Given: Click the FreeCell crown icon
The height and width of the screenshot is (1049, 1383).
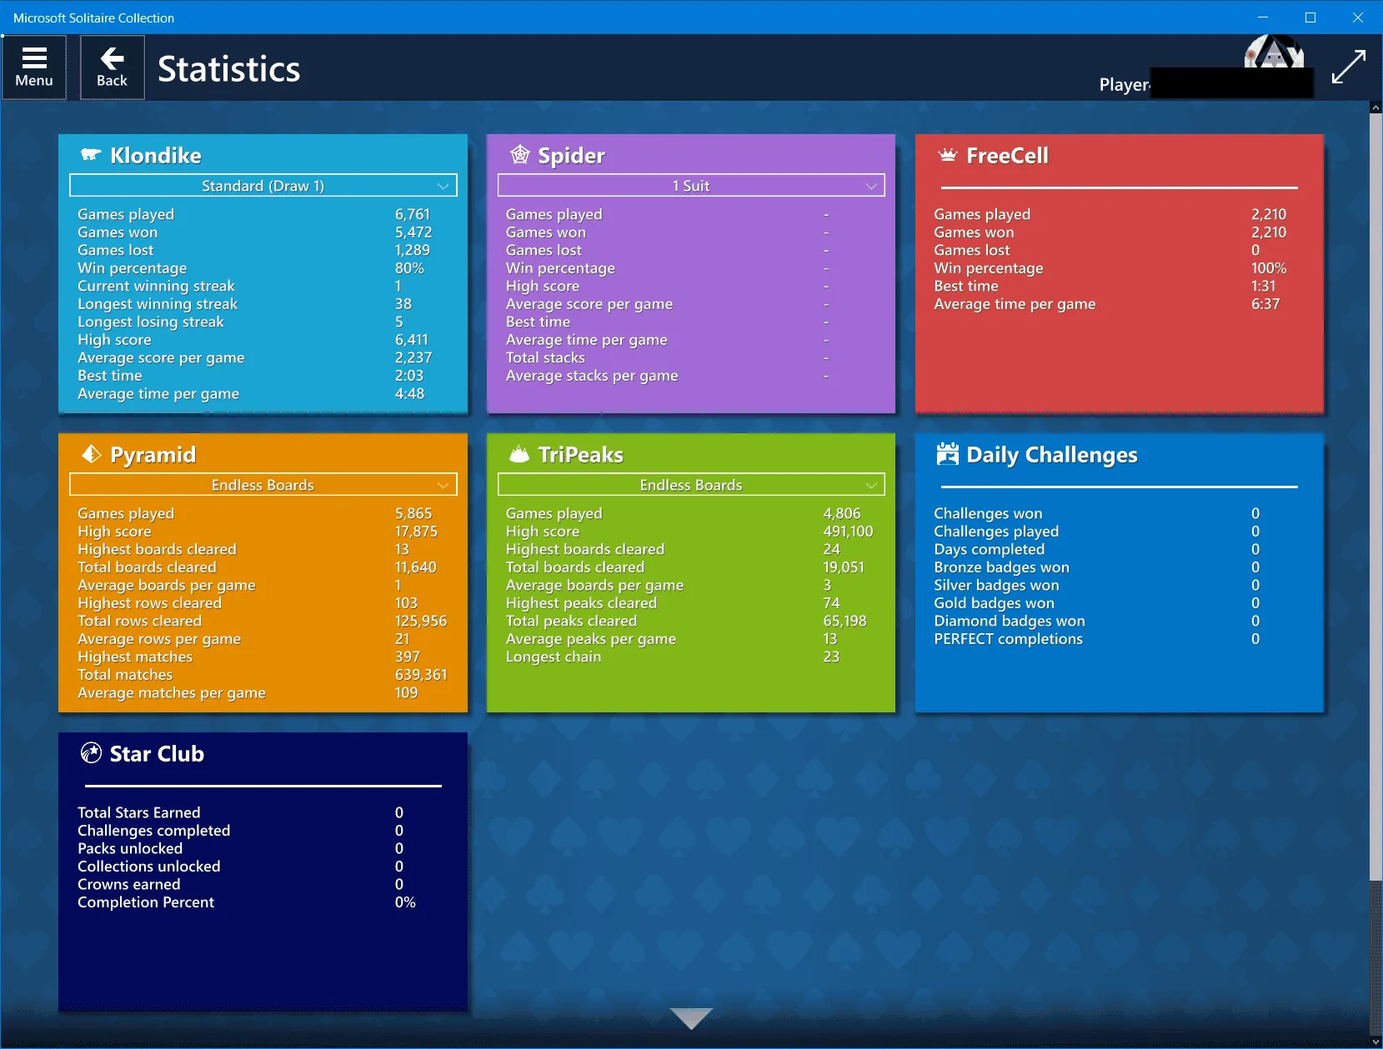Looking at the screenshot, I should coord(947,155).
